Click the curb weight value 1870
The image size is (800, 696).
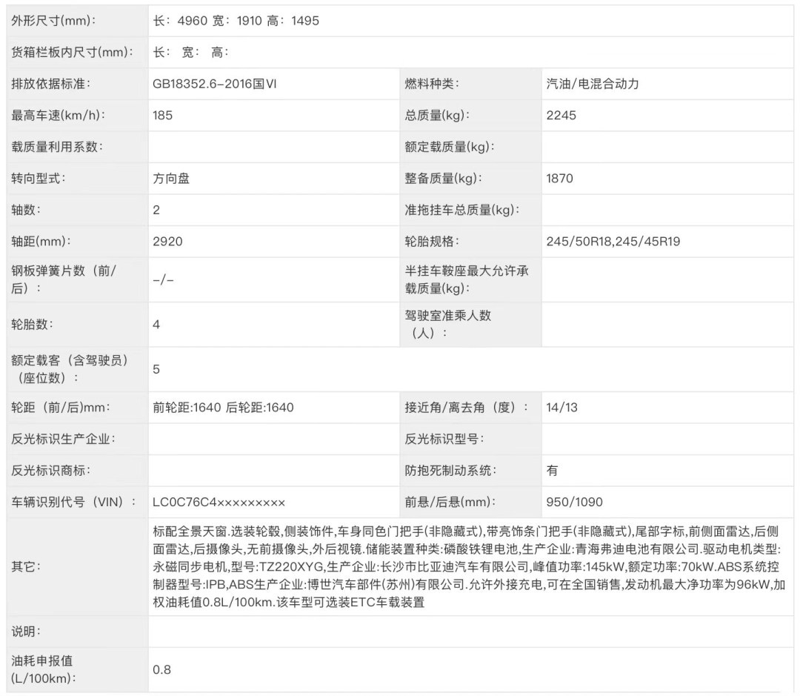click(559, 178)
